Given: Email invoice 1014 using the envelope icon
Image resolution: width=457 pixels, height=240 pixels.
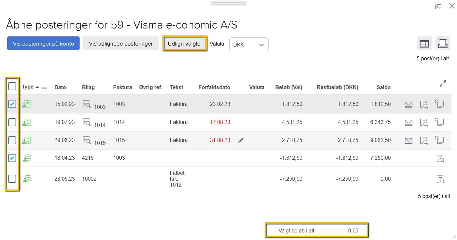Looking at the screenshot, I should point(408,122).
